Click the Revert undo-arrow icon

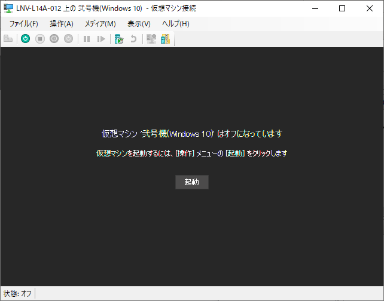coord(133,39)
